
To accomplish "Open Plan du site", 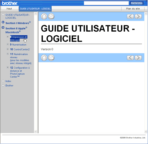I will coord(133,9).
